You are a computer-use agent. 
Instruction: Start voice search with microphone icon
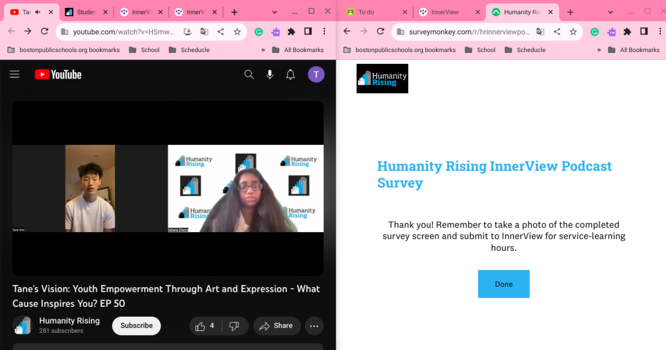tap(270, 74)
